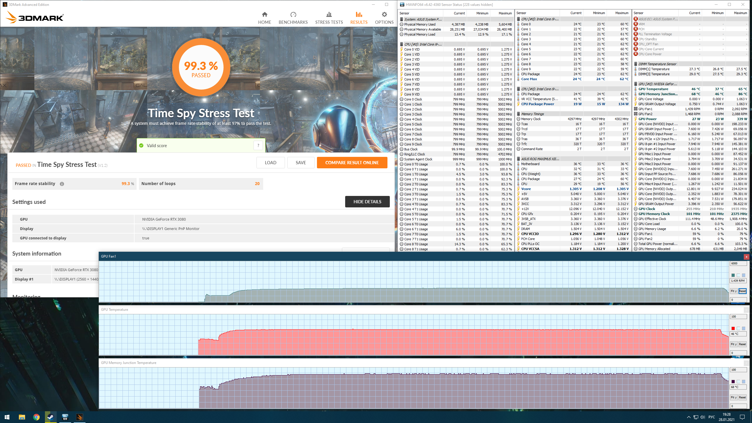
Task: Click green check icon of Valid score
Action: pyautogui.click(x=141, y=145)
